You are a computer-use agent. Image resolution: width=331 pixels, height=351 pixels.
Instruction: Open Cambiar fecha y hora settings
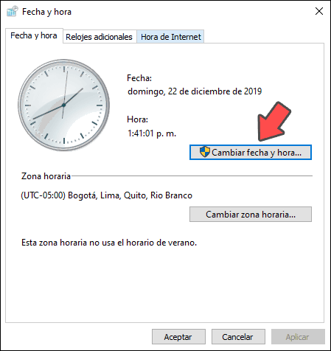tap(251, 153)
